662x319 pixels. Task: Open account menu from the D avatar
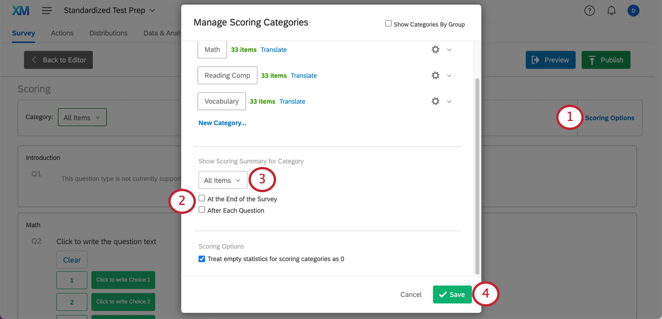pos(633,11)
